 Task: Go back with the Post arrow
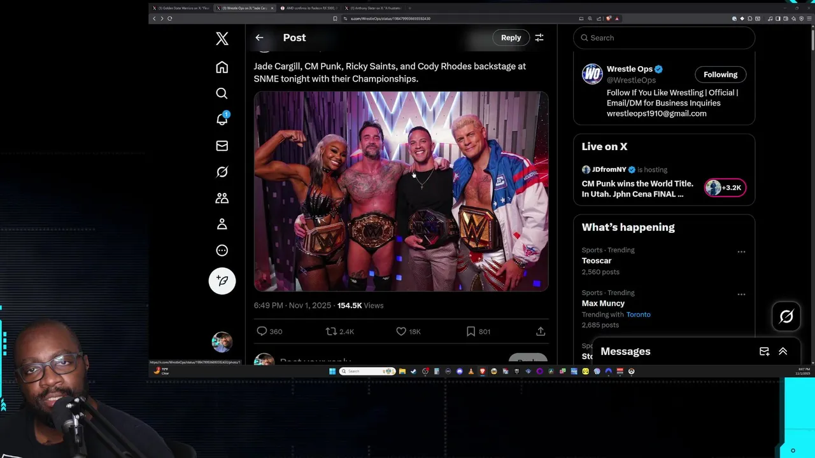pyautogui.click(x=259, y=38)
